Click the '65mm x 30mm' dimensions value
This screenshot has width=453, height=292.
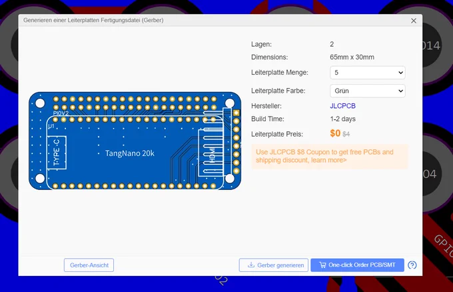pos(352,57)
